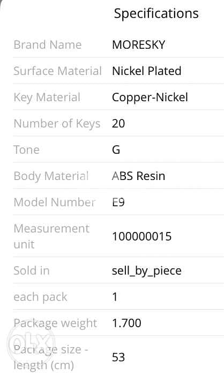
Task: Select the Specifications heading
Action: pos(156,13)
